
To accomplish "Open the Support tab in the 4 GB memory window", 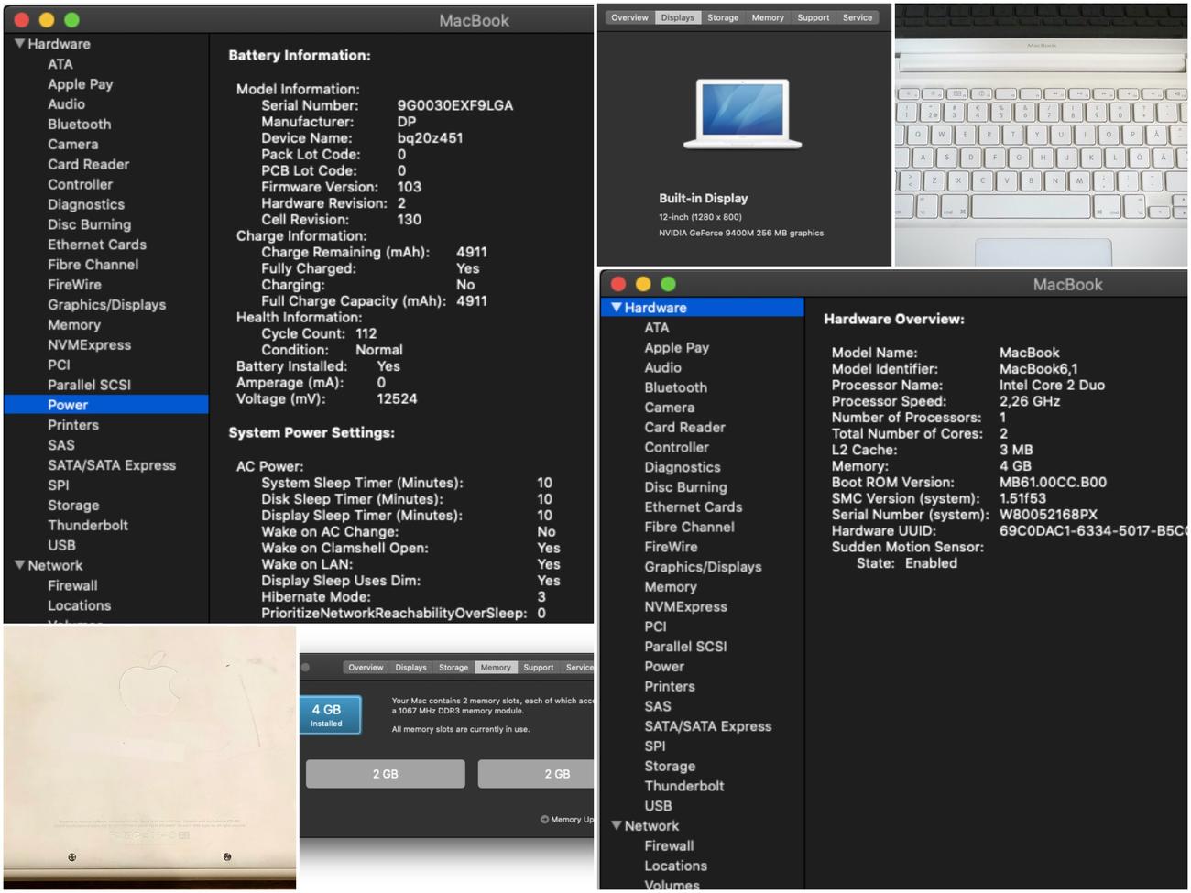I will pyautogui.click(x=539, y=668).
